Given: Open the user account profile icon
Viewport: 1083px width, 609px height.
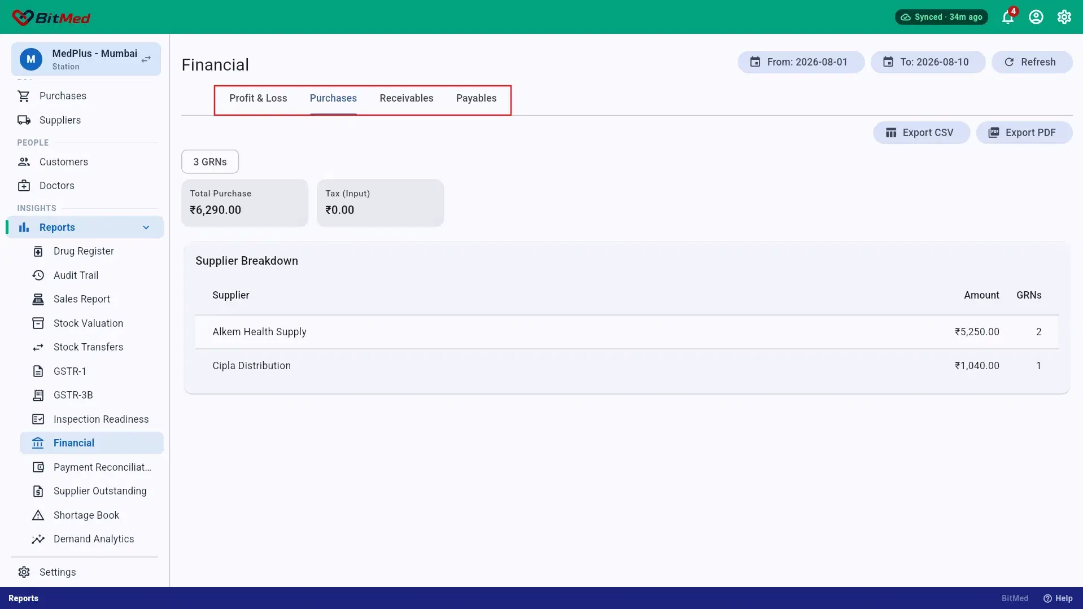Looking at the screenshot, I should [x=1036, y=17].
